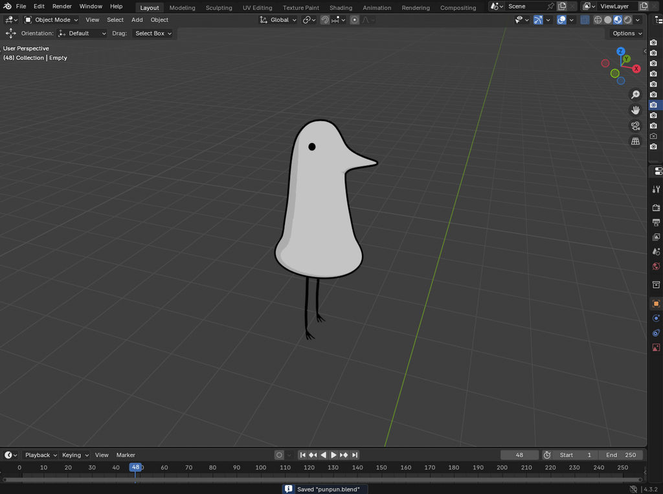This screenshot has width=663, height=494.
Task: Jump to the first frame
Action: (x=302, y=455)
